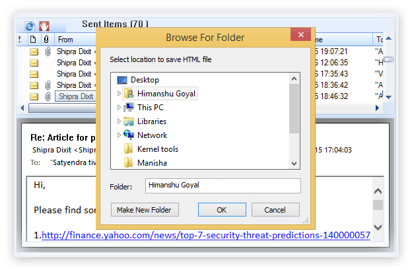The image size is (412, 270).
Task: Expand the Himanshu Goyal tree node
Action: [x=119, y=94]
